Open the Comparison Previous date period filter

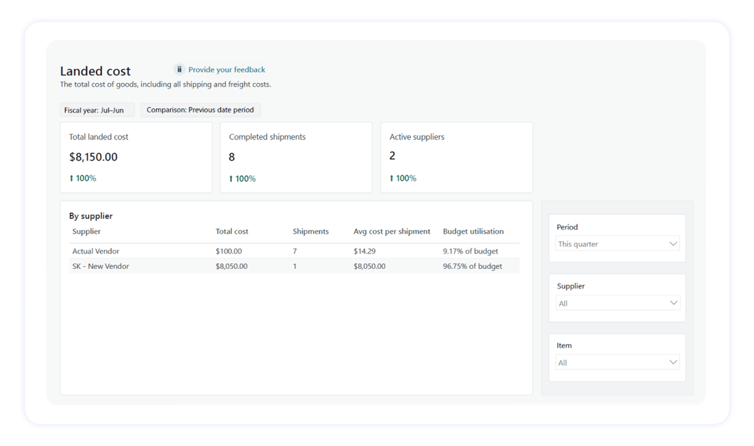click(x=201, y=110)
